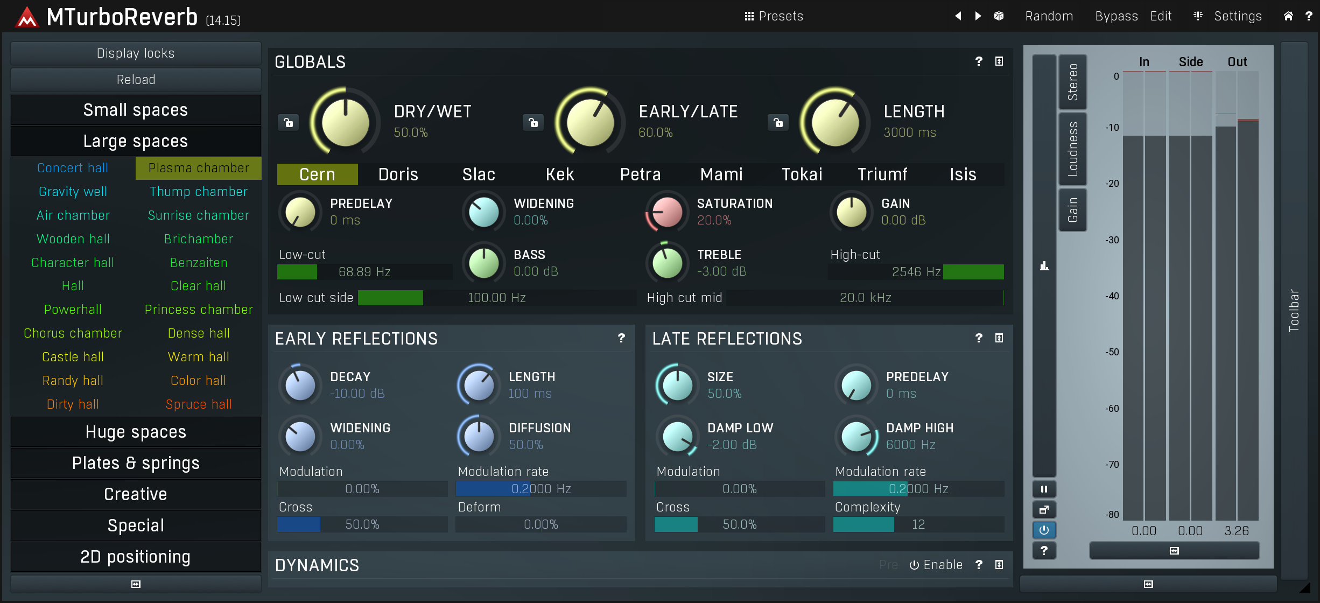Click the lock icon beside DRY/WET knob
Image resolution: width=1320 pixels, height=603 pixels.
tap(289, 123)
